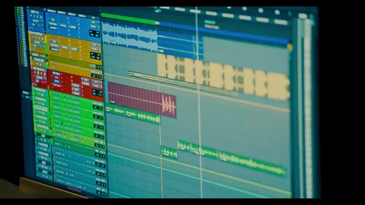The image size is (365, 205).
Task: Click the yellow marker at timeline's right edge
Action: [290, 47]
